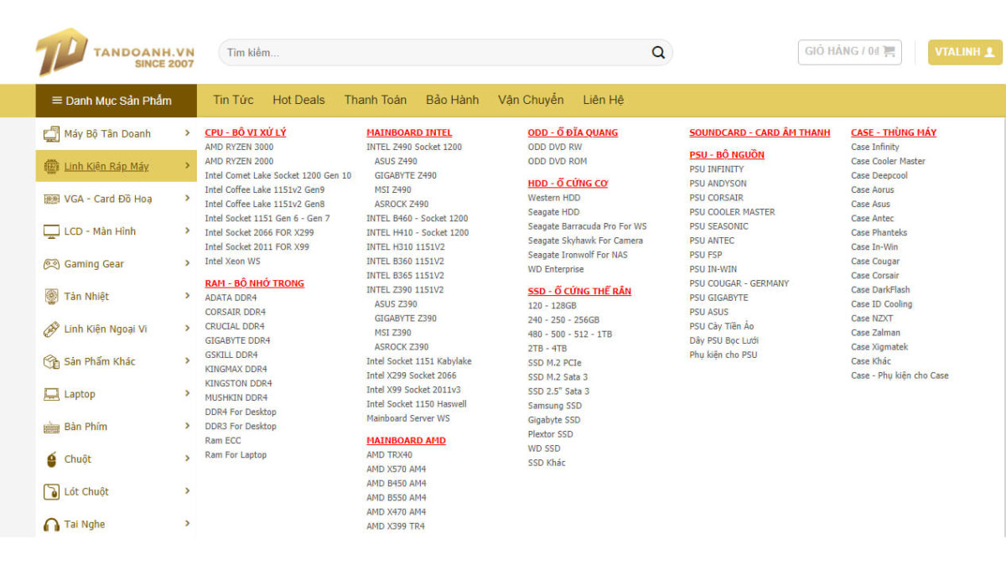Image resolution: width=1006 pixels, height=565 pixels.
Task: Open the Hot Deals menu item
Action: (298, 100)
